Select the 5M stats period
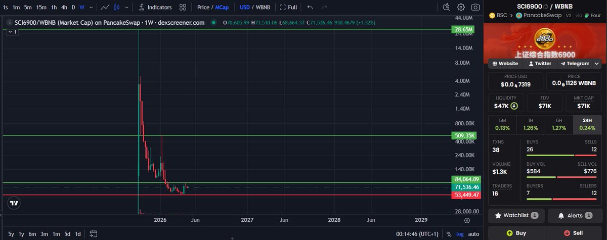 [502, 124]
